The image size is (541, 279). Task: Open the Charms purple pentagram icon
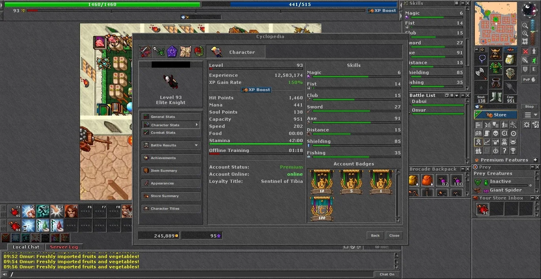click(x=172, y=52)
